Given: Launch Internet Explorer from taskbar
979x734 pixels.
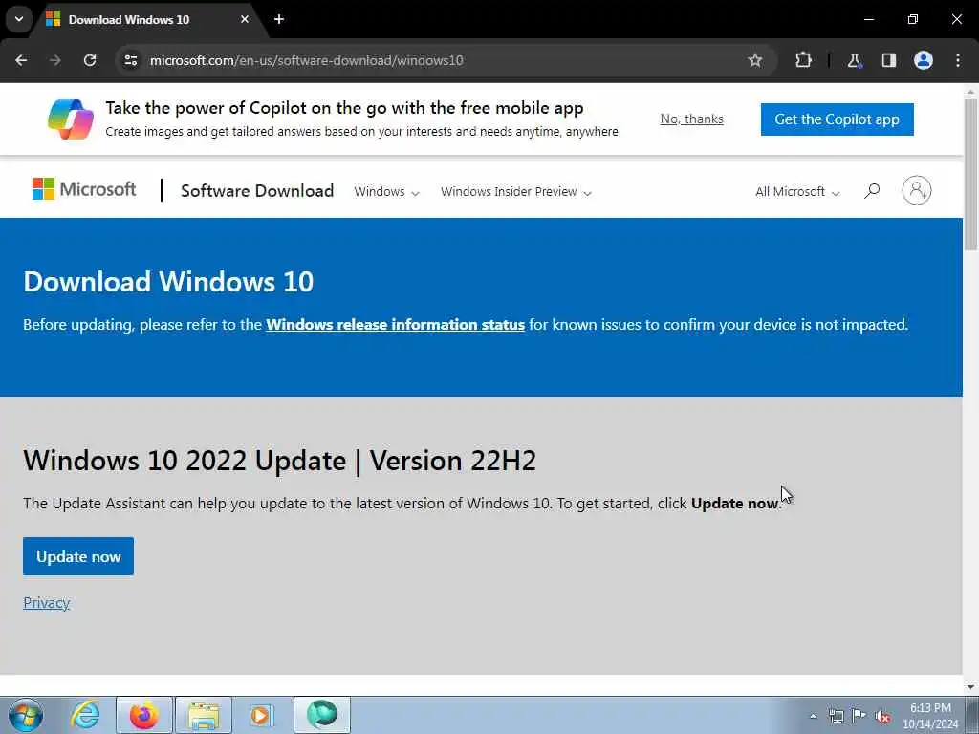Looking at the screenshot, I should click(x=85, y=715).
